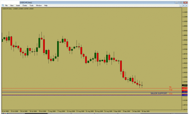189x114 pixels.
Task: Open the Insert menu
Action: pyautogui.click(x=18, y=5)
